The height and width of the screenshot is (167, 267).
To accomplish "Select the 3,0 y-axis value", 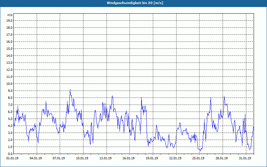I will pos(10,133).
